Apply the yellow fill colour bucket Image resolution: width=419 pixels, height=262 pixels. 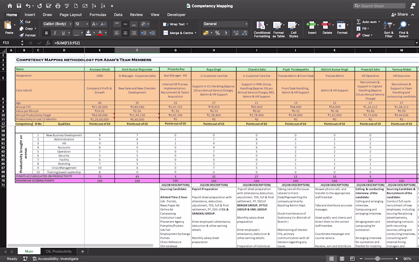click(x=88, y=33)
